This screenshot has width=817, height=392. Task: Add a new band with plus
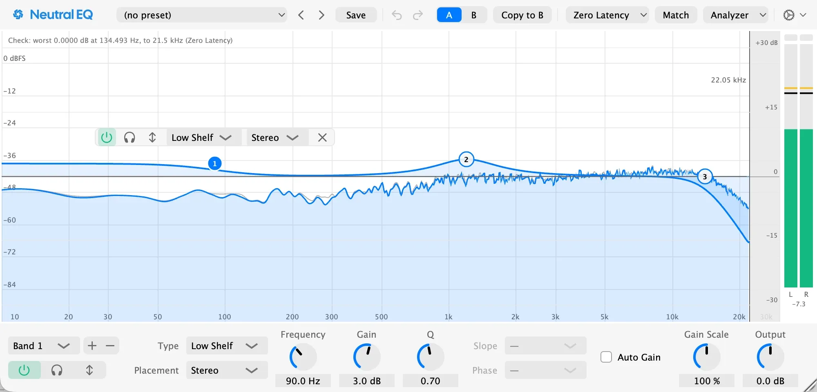(x=92, y=345)
